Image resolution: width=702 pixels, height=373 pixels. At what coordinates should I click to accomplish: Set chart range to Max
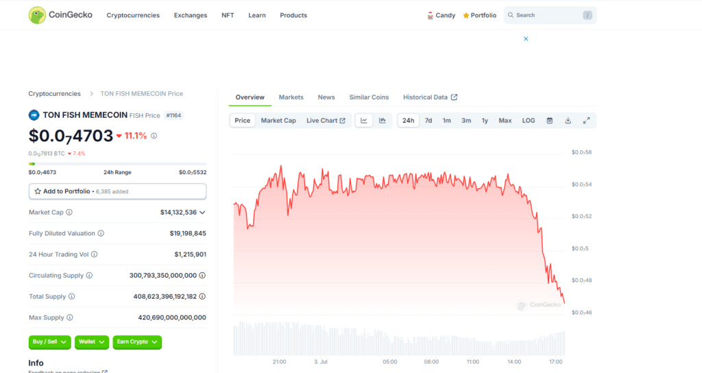coord(505,121)
